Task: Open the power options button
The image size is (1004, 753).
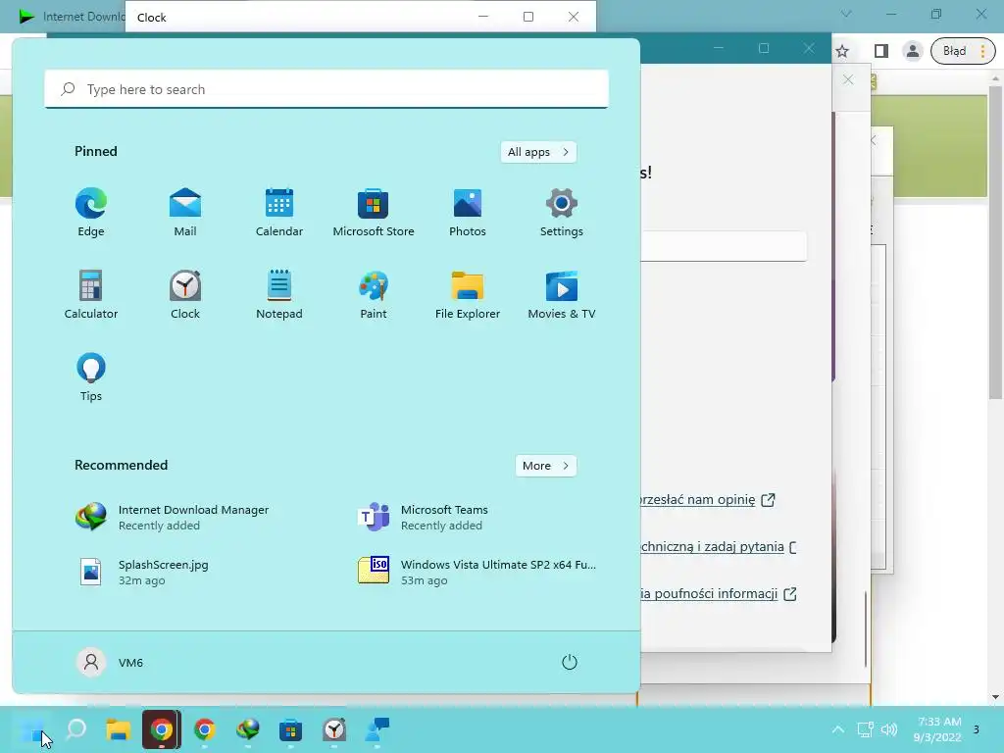Action: (570, 662)
